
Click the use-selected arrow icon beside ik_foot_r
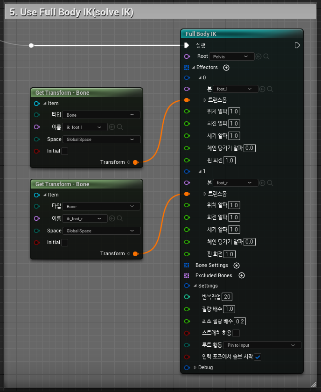(x=112, y=218)
